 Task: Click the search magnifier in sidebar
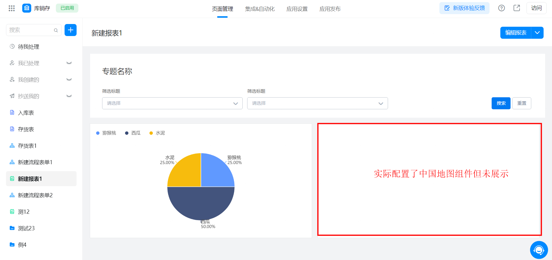(56, 30)
